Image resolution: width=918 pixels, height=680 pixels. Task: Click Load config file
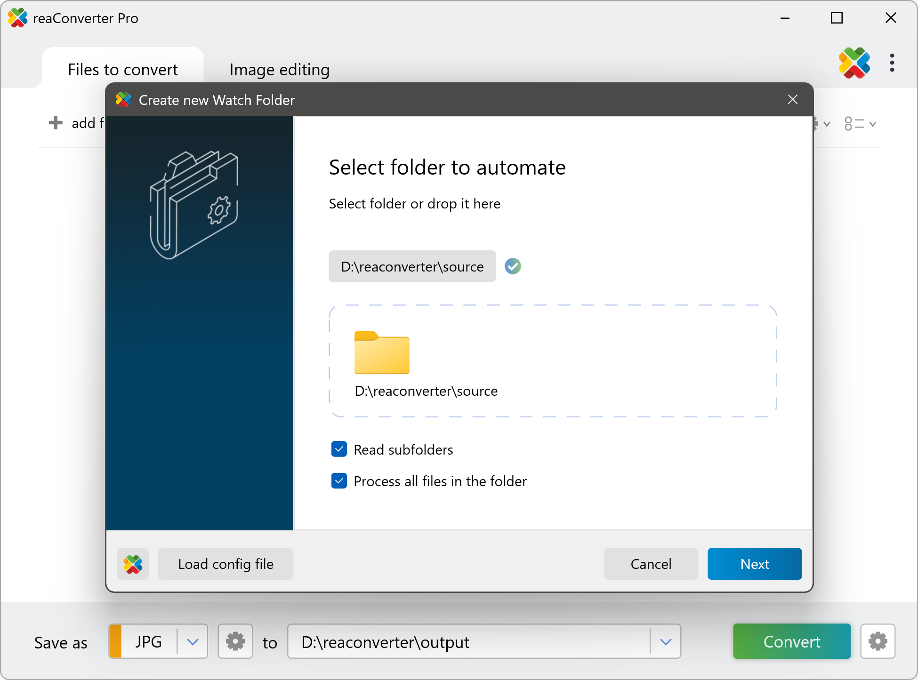click(225, 564)
